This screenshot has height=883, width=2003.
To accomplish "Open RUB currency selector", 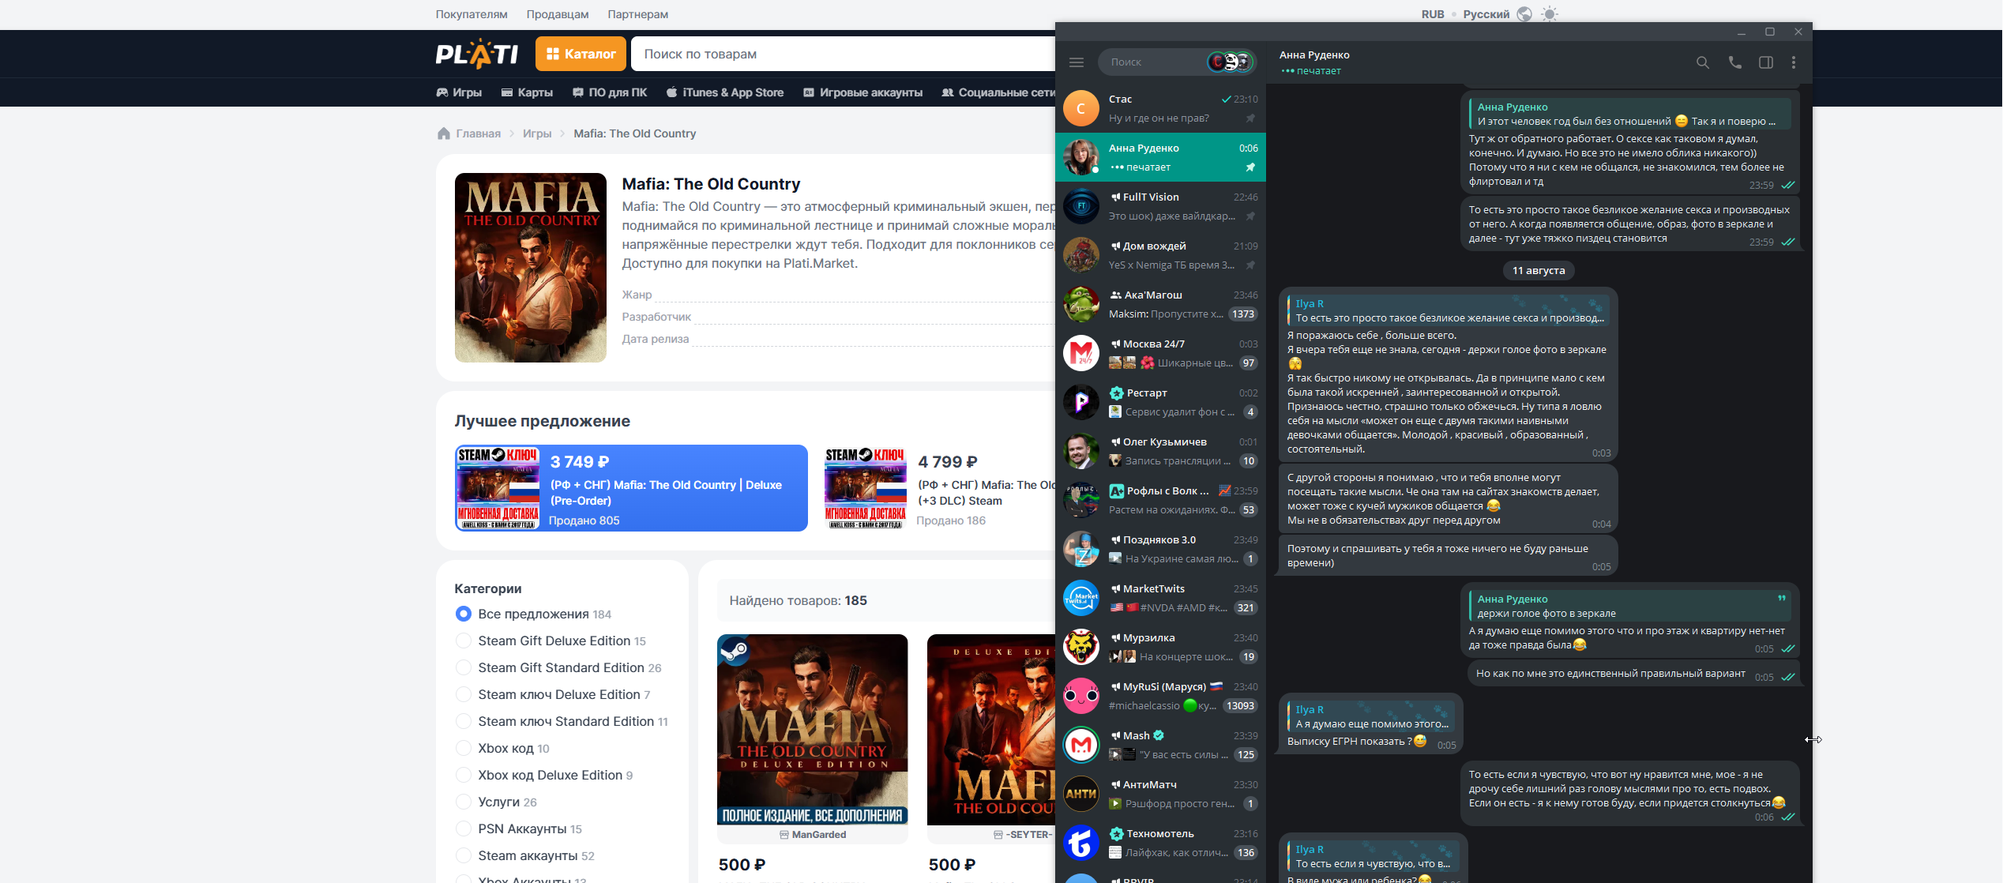I will [1433, 14].
